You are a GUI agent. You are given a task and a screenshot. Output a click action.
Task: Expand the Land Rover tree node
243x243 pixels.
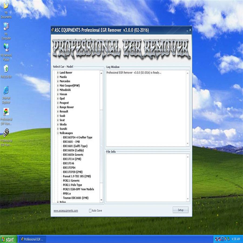(x=58, y=73)
